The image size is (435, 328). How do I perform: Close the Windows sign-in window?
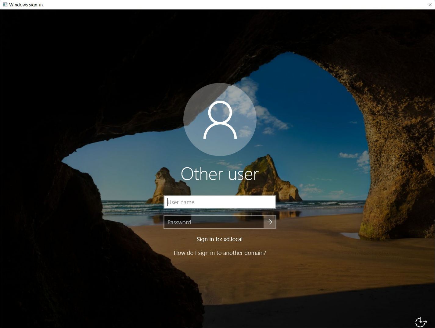coord(430,5)
